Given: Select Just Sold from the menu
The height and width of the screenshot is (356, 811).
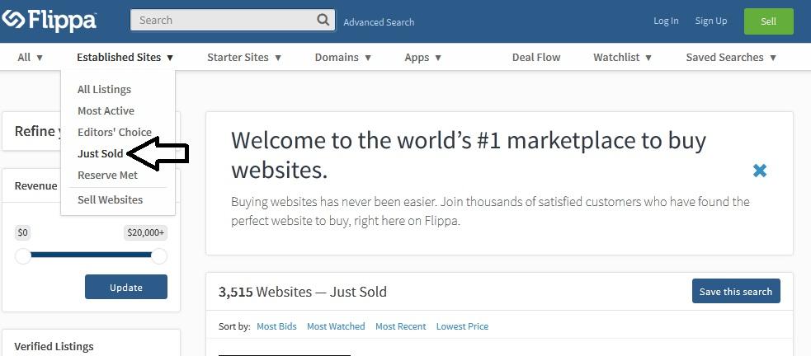Looking at the screenshot, I should click(x=100, y=154).
